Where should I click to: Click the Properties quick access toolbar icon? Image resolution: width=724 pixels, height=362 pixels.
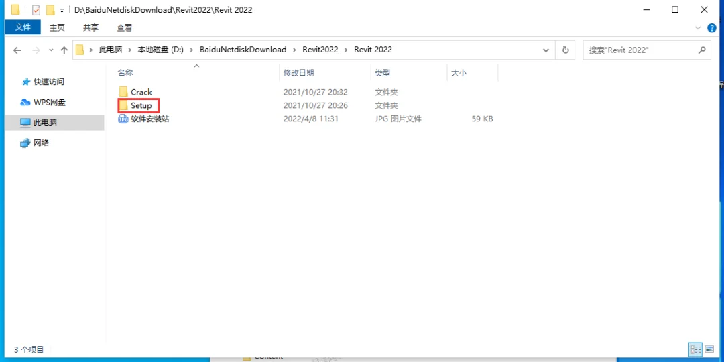click(x=36, y=9)
